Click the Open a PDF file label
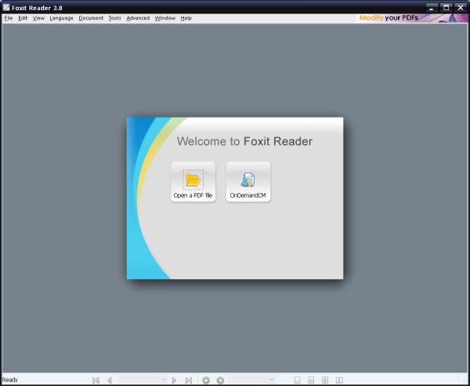 (x=193, y=195)
